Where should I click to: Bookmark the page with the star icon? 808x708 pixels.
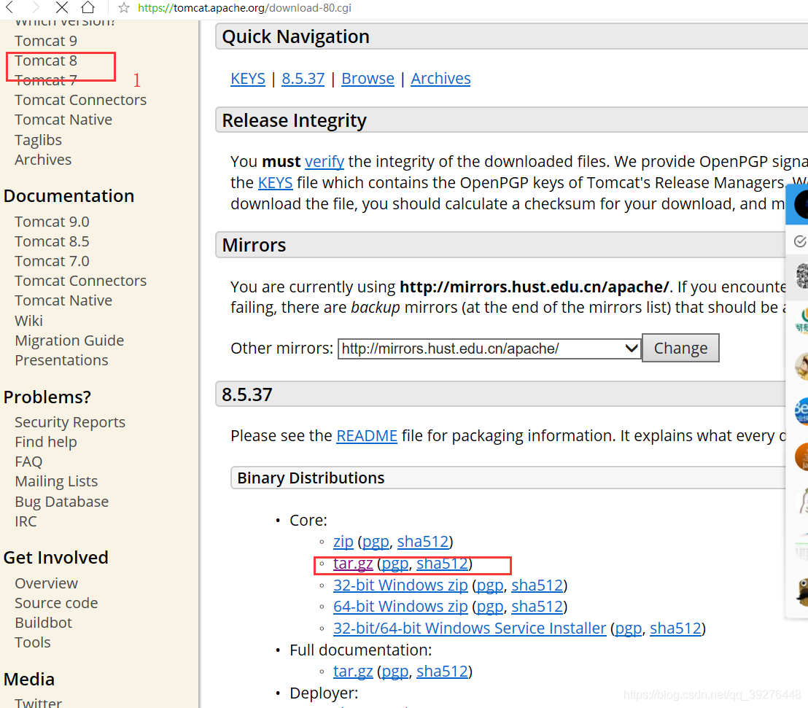(x=124, y=8)
